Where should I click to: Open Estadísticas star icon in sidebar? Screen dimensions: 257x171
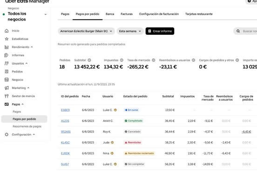point(7,39)
